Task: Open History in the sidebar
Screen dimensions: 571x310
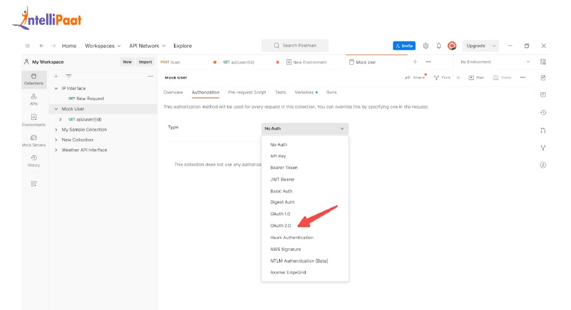Action: coord(34,161)
